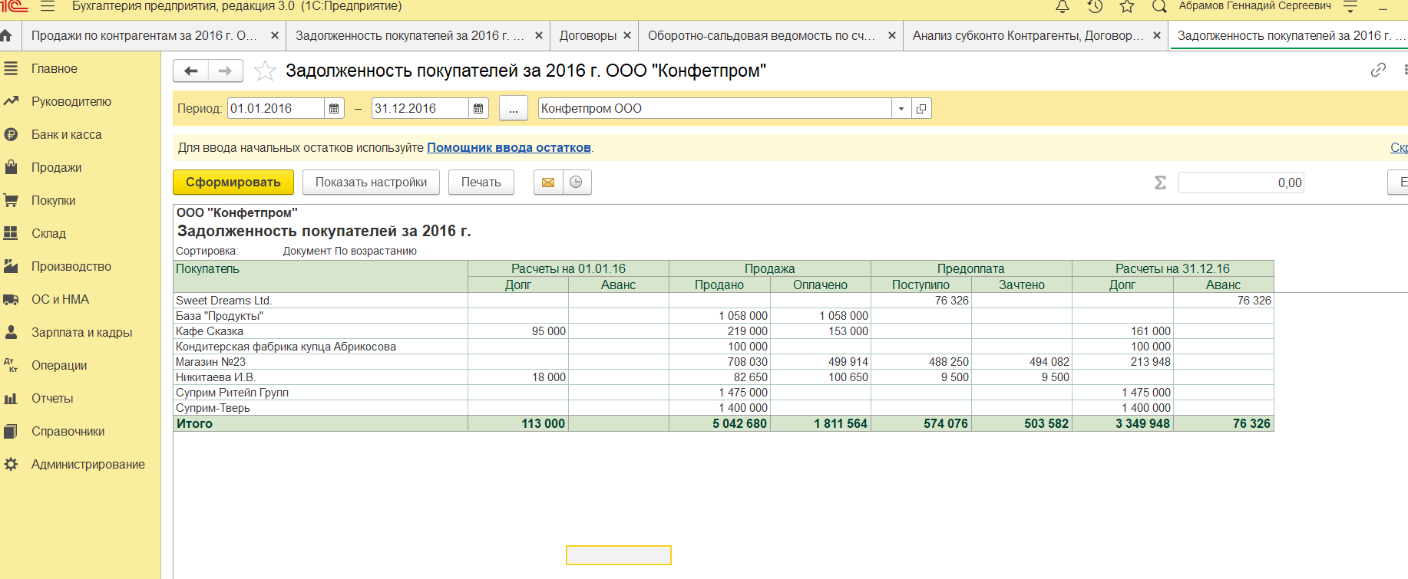Image resolution: width=1408 pixels, height=579 pixels.
Task: Open Помощник ввода остатков link
Action: point(508,148)
